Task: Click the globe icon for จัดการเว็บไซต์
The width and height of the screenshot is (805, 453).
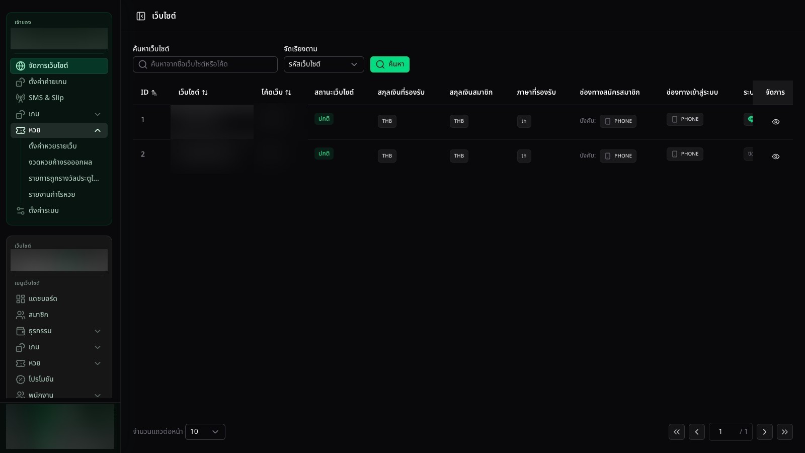Action: tap(21, 66)
